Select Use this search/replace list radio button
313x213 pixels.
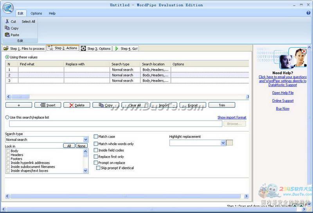(x=7, y=117)
